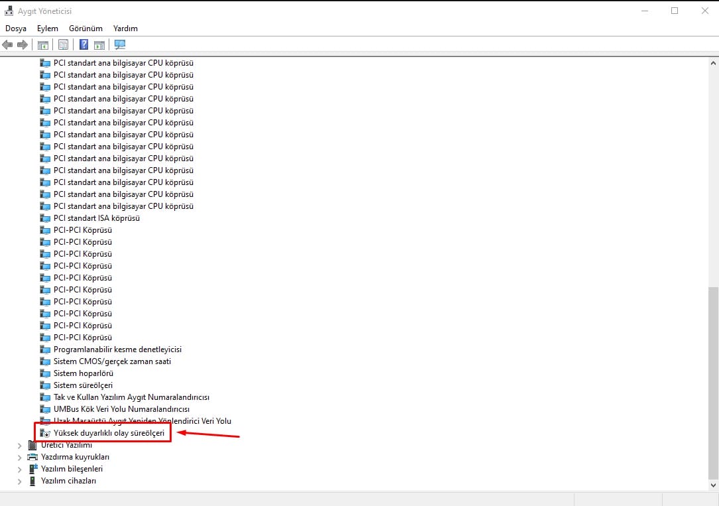Expand the Üretici Yazılımı category

pos(20,445)
